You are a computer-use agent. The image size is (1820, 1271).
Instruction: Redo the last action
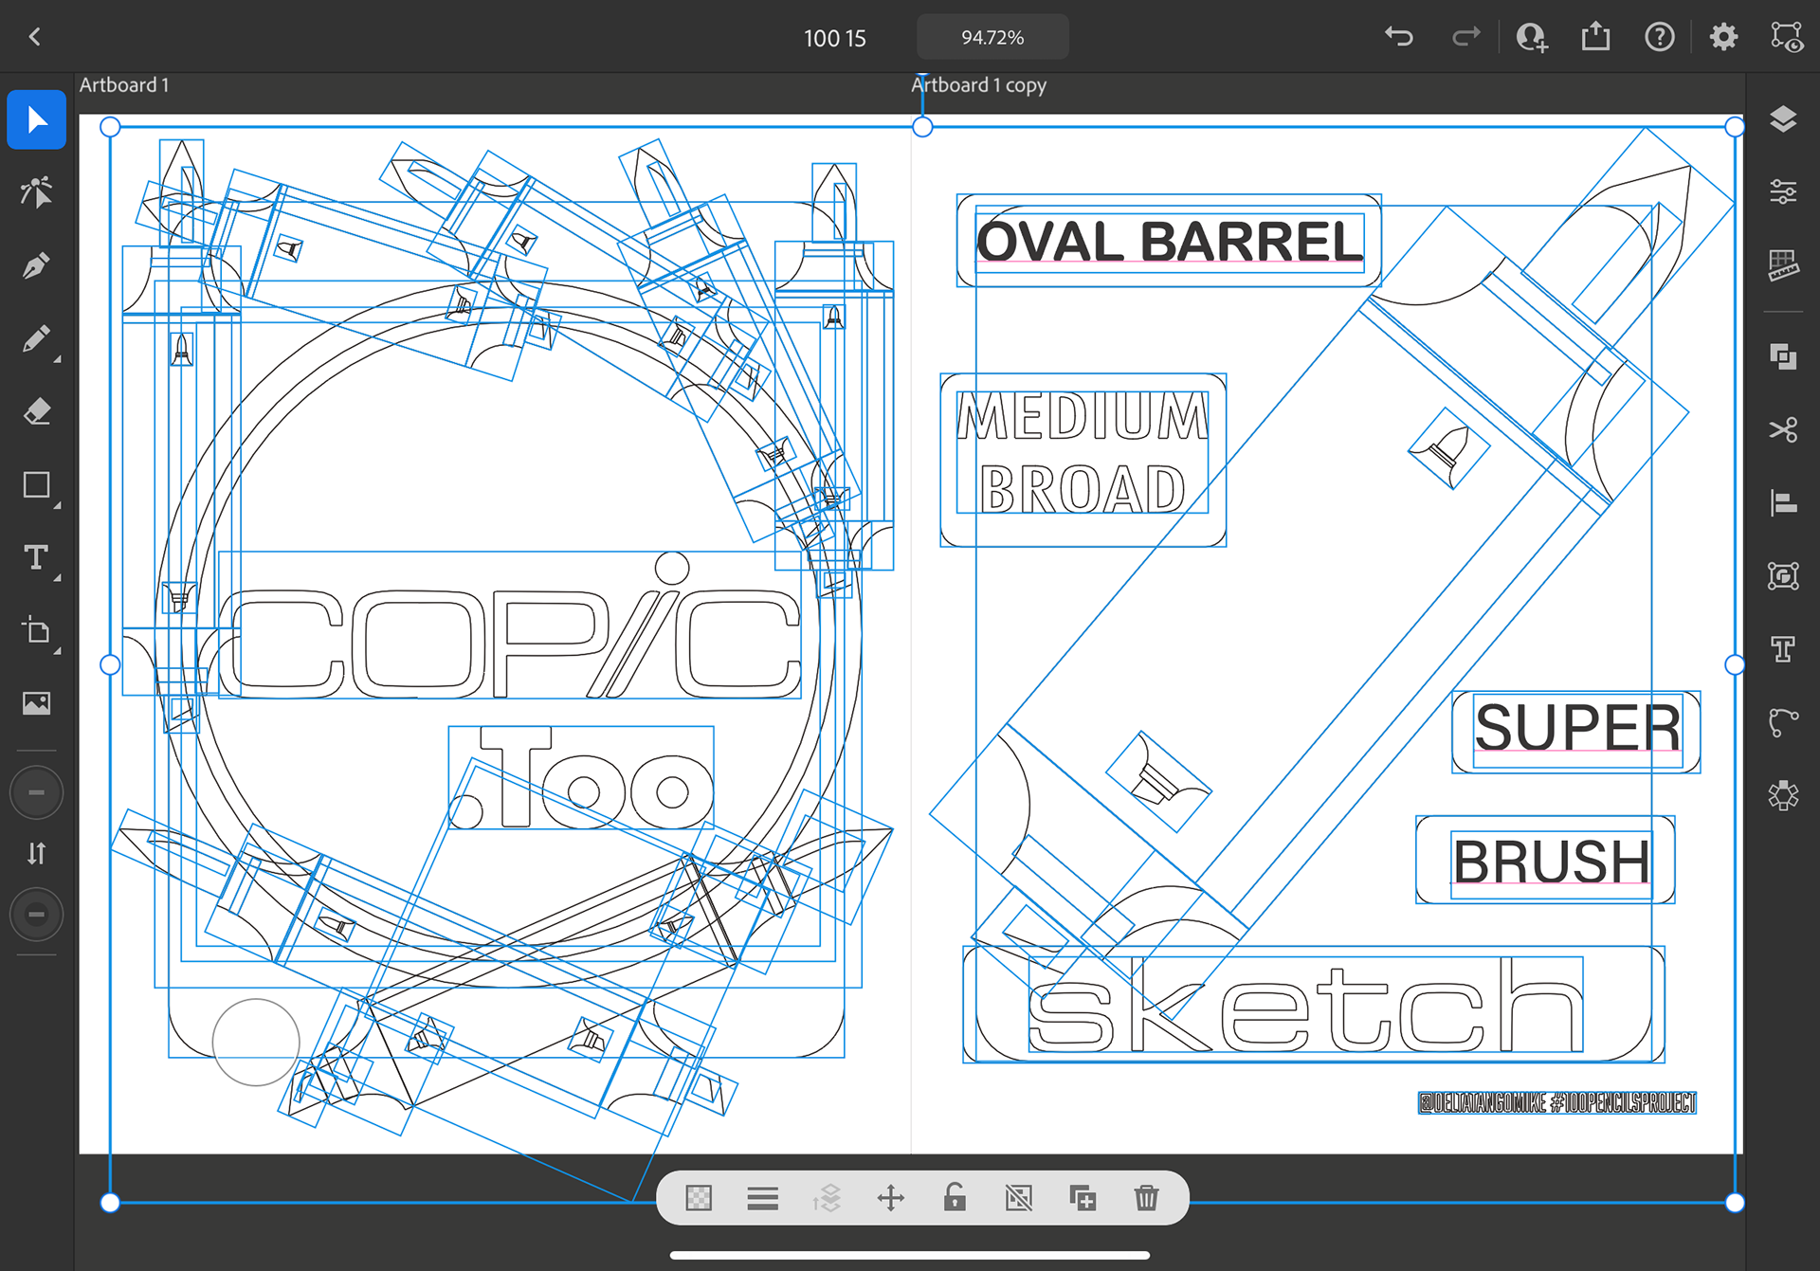pyautogui.click(x=1465, y=37)
